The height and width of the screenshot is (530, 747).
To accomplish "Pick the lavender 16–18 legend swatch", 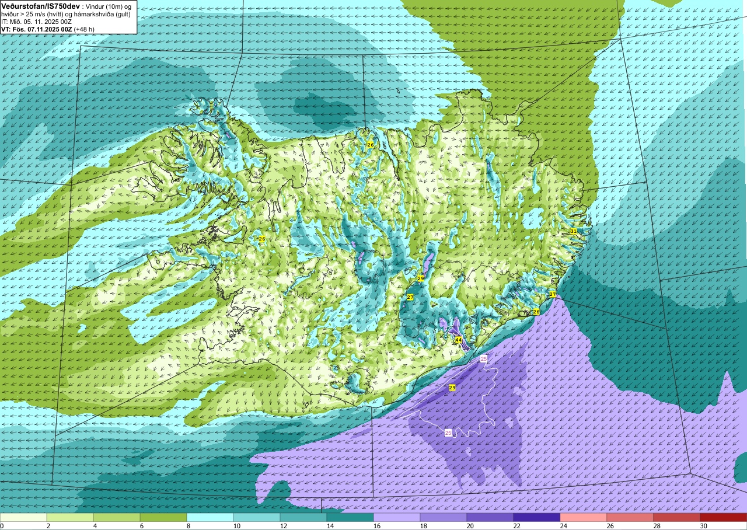I will (397, 517).
